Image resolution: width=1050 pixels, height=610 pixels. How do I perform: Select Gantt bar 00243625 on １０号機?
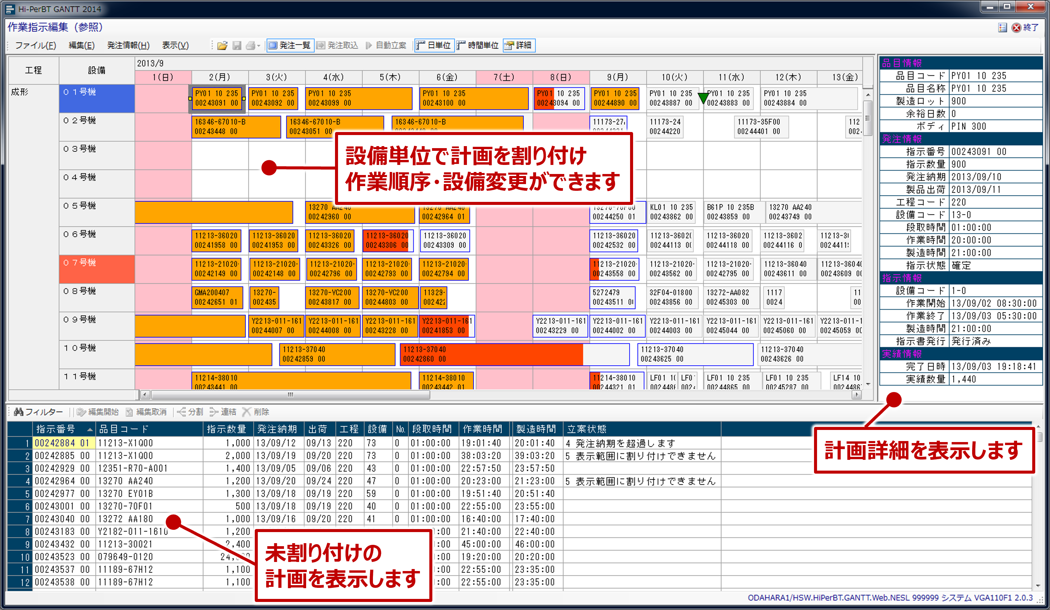click(x=695, y=354)
